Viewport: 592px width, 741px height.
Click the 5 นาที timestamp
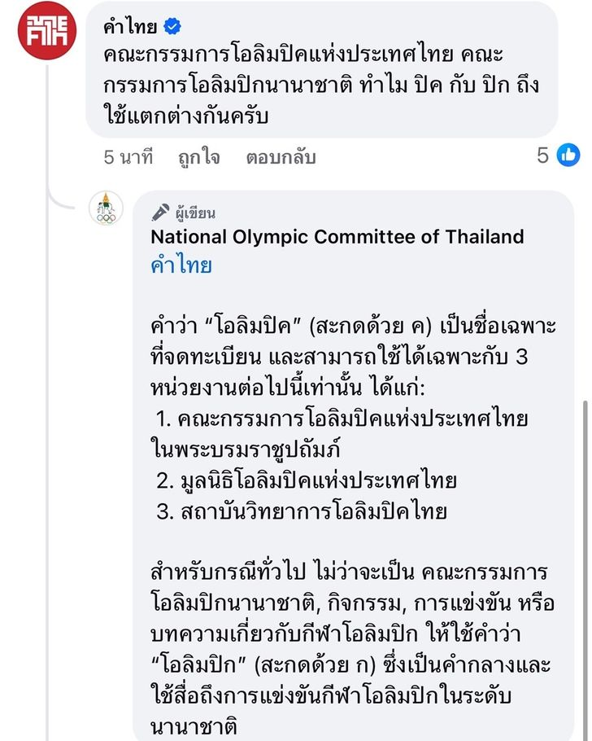[x=128, y=156]
